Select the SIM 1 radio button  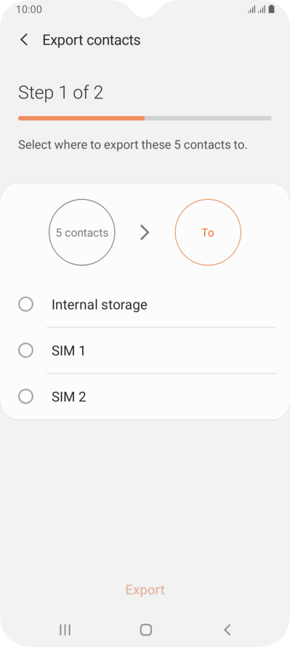(26, 350)
